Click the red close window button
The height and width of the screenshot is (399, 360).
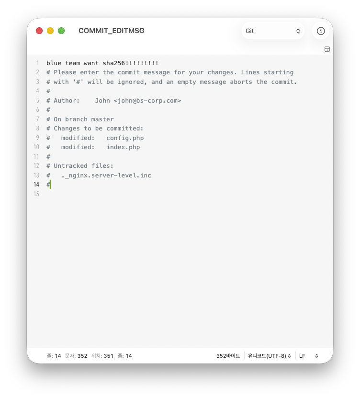point(39,31)
